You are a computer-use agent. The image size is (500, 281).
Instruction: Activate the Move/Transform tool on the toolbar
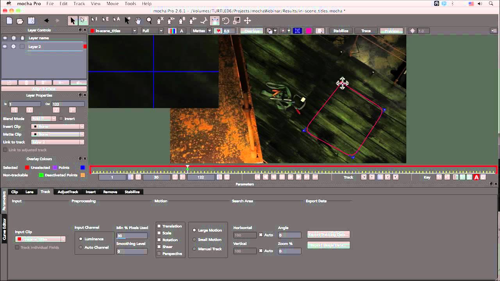pyautogui.click(x=248, y=21)
